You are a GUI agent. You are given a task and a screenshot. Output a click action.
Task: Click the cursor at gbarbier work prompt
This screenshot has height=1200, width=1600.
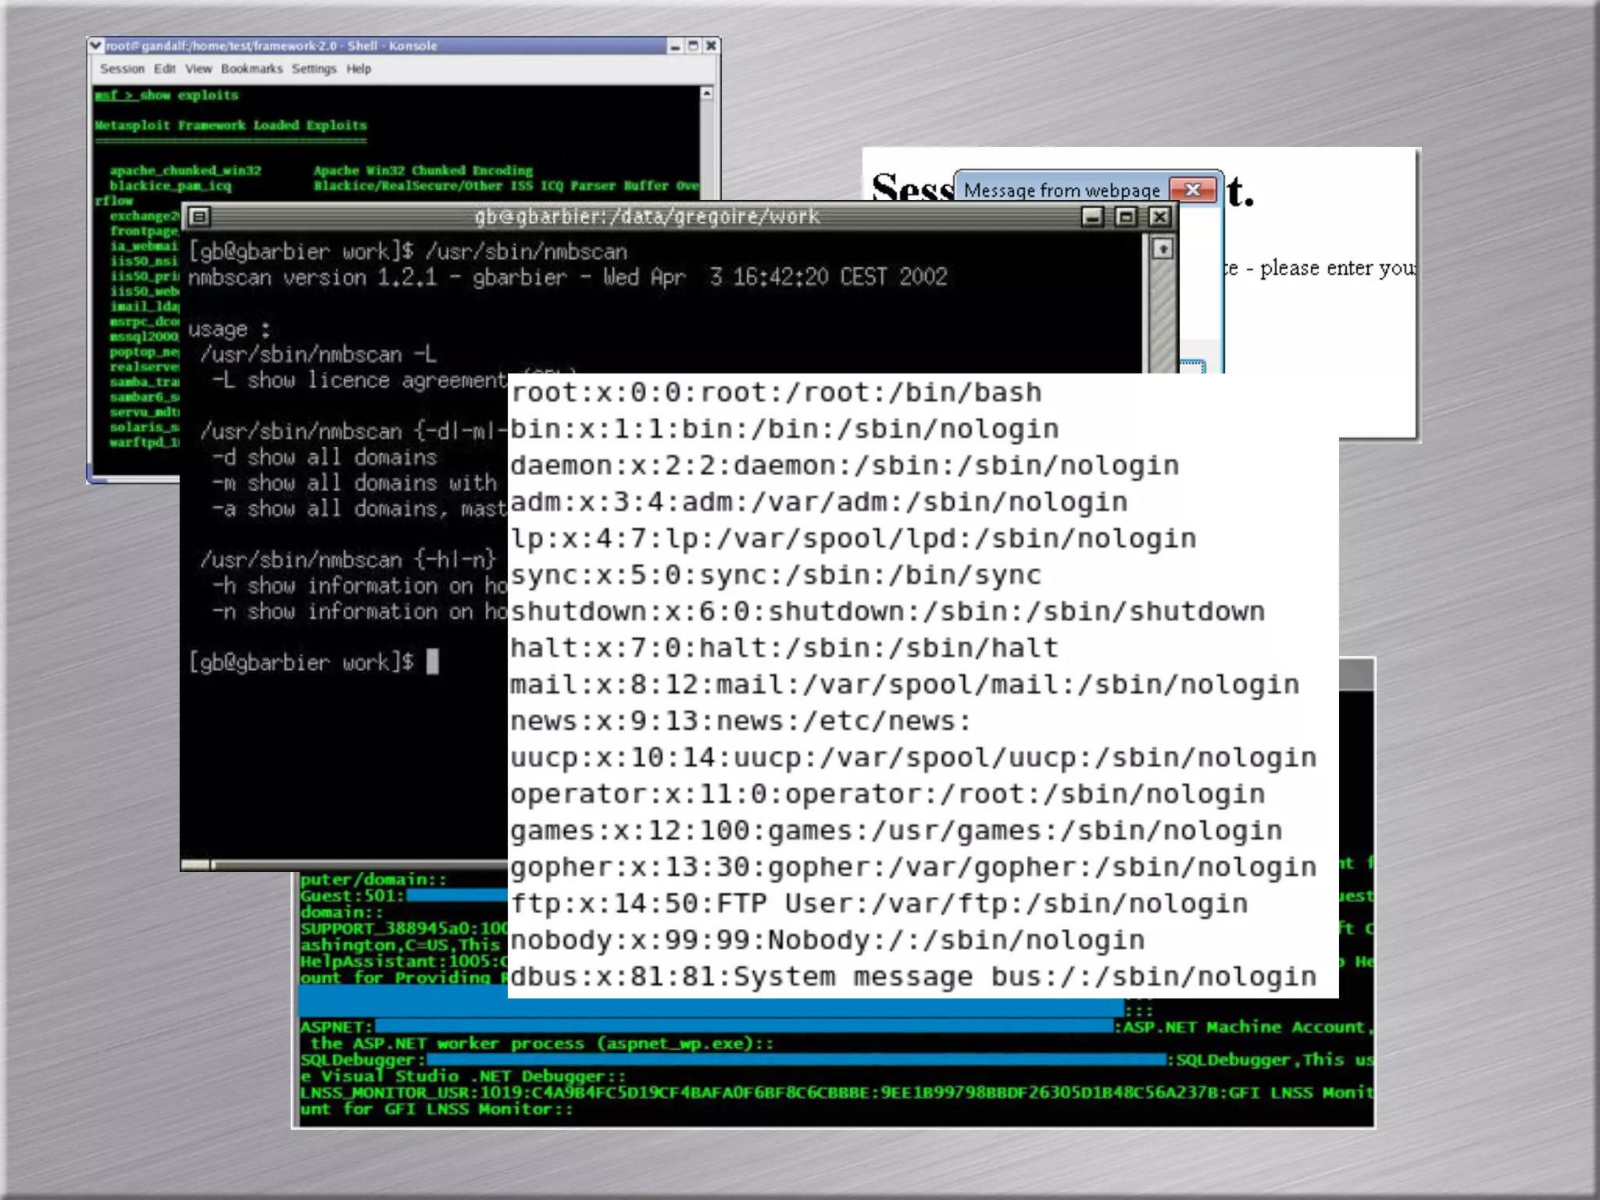click(x=433, y=662)
